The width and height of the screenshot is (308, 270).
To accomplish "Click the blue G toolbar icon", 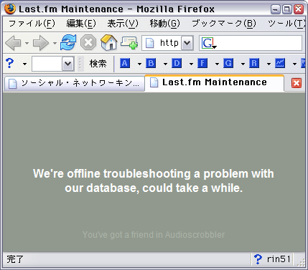I will click(228, 63).
